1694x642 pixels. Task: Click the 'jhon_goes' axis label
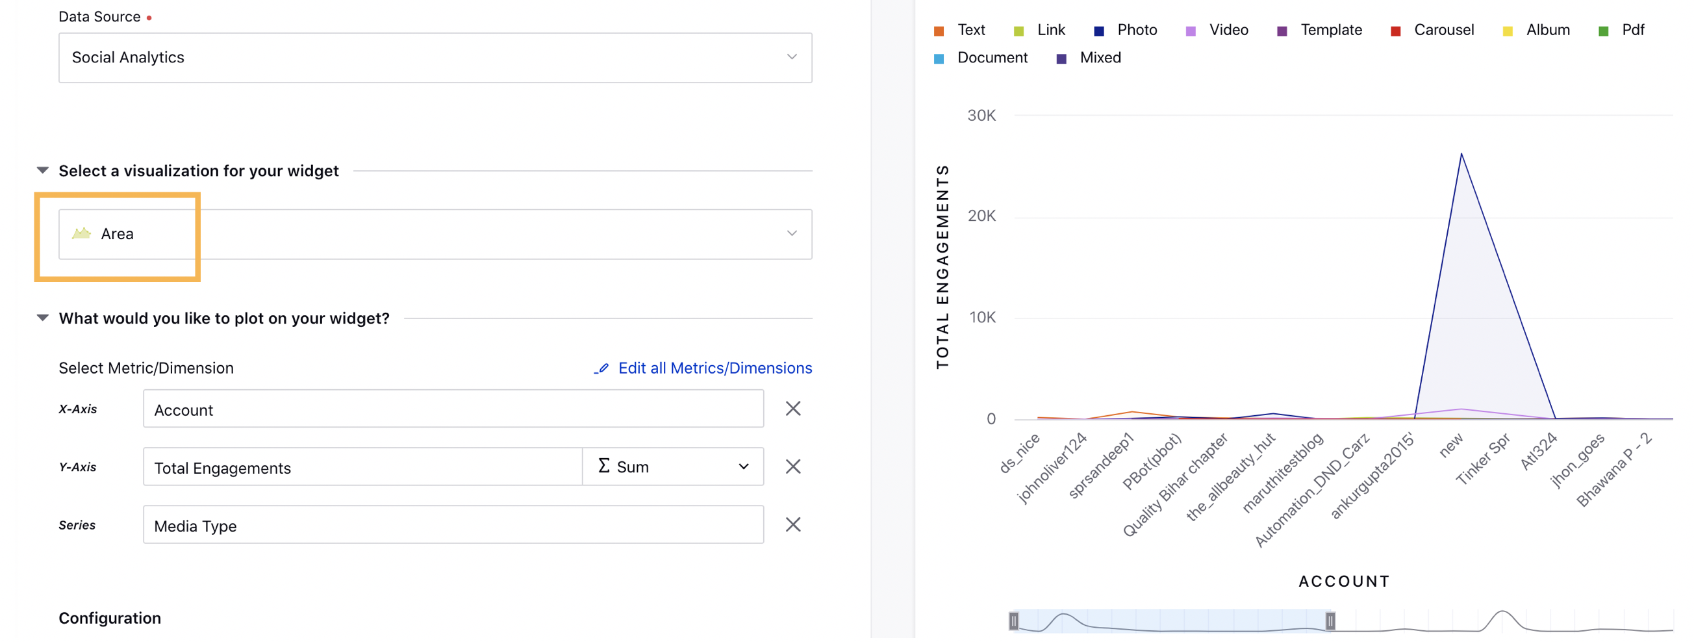coord(1577,460)
